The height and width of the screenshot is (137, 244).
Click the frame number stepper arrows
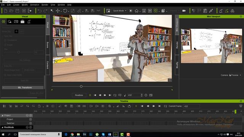point(141,95)
